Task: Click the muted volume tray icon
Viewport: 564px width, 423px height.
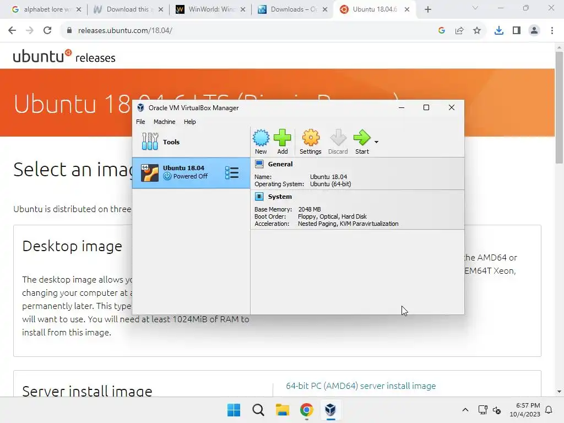Action: [x=497, y=410]
